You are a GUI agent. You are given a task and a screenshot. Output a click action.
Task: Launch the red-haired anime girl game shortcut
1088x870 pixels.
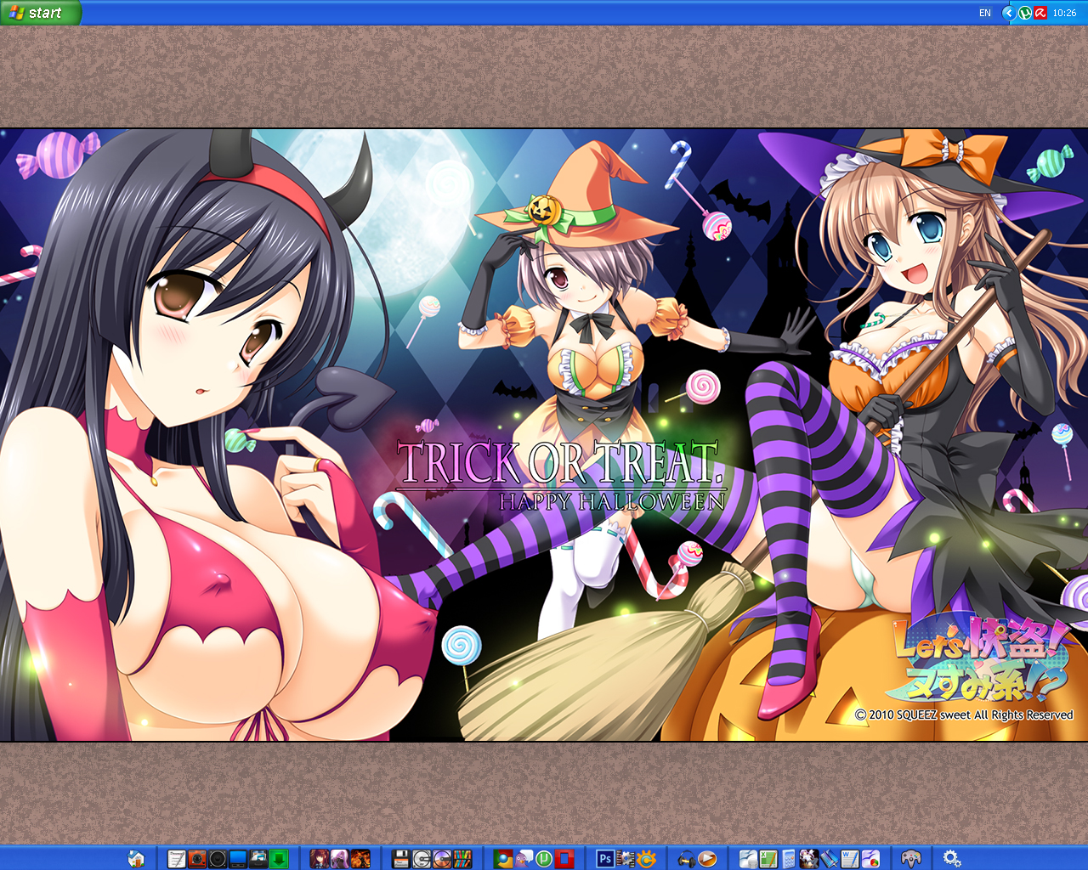320,859
